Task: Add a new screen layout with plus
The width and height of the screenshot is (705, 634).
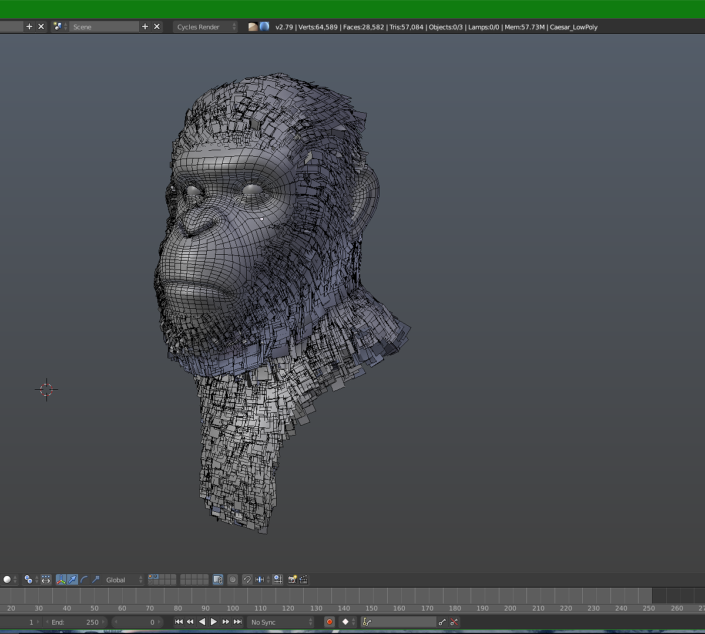Action: (29, 26)
